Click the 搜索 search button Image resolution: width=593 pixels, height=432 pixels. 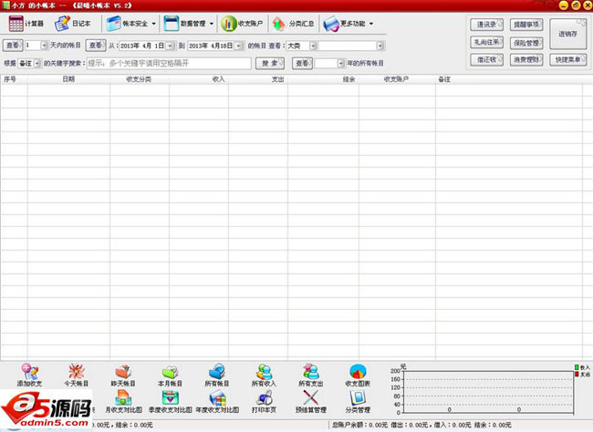[270, 63]
